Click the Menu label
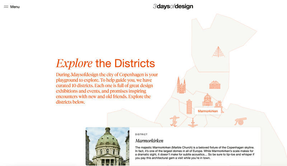Screen dimensions: 287x166 pyautogui.click(x=15, y=7)
